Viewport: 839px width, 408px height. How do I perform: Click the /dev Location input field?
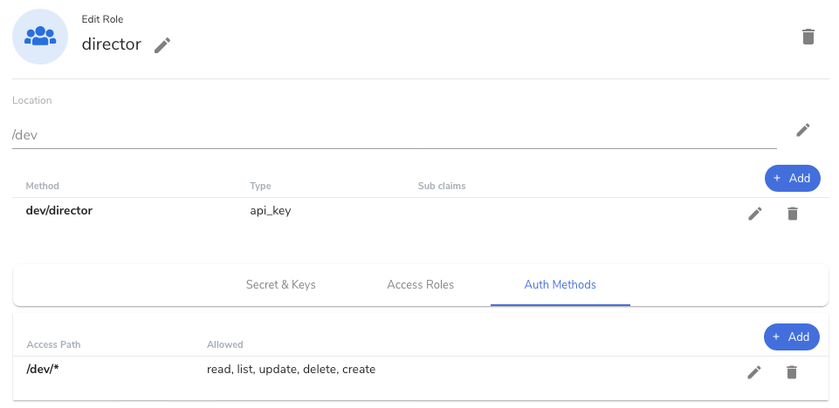coord(394,135)
